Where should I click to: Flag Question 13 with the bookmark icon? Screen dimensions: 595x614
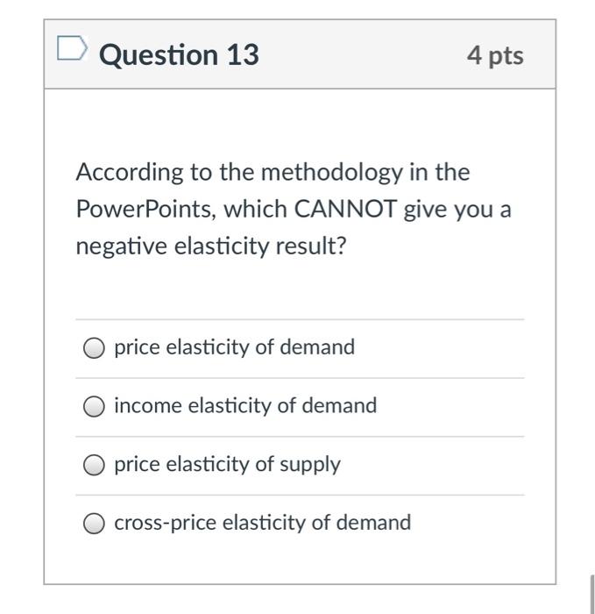[72, 48]
